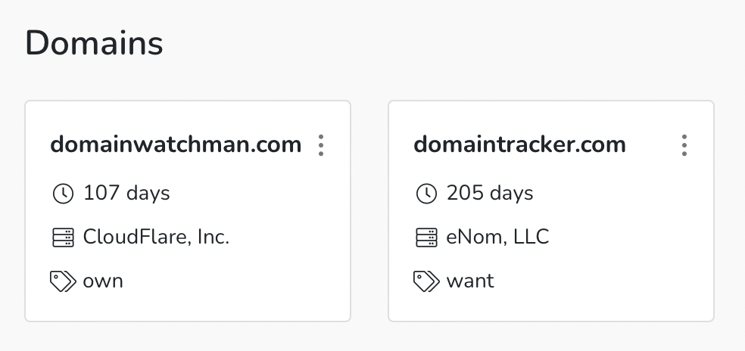
Task: Open the domaintracker.com three-dot menu
Action: coord(684,145)
